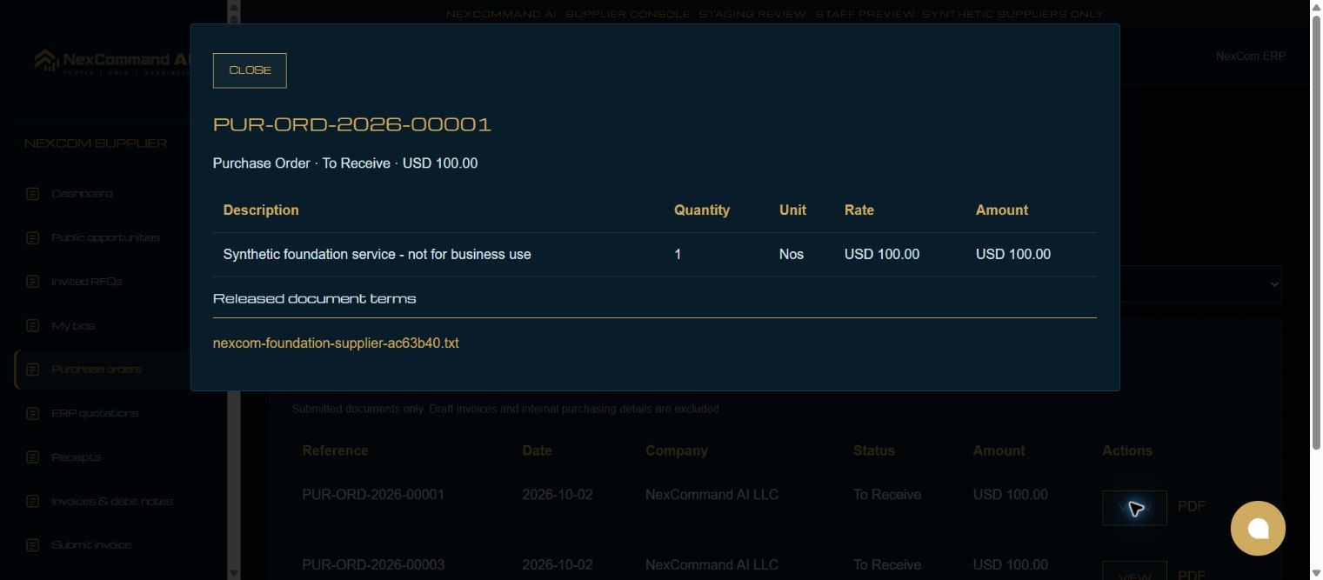Viewport: 1323px width, 580px height.
Task: Click the Purchase orders sidebar icon
Action: tap(33, 370)
